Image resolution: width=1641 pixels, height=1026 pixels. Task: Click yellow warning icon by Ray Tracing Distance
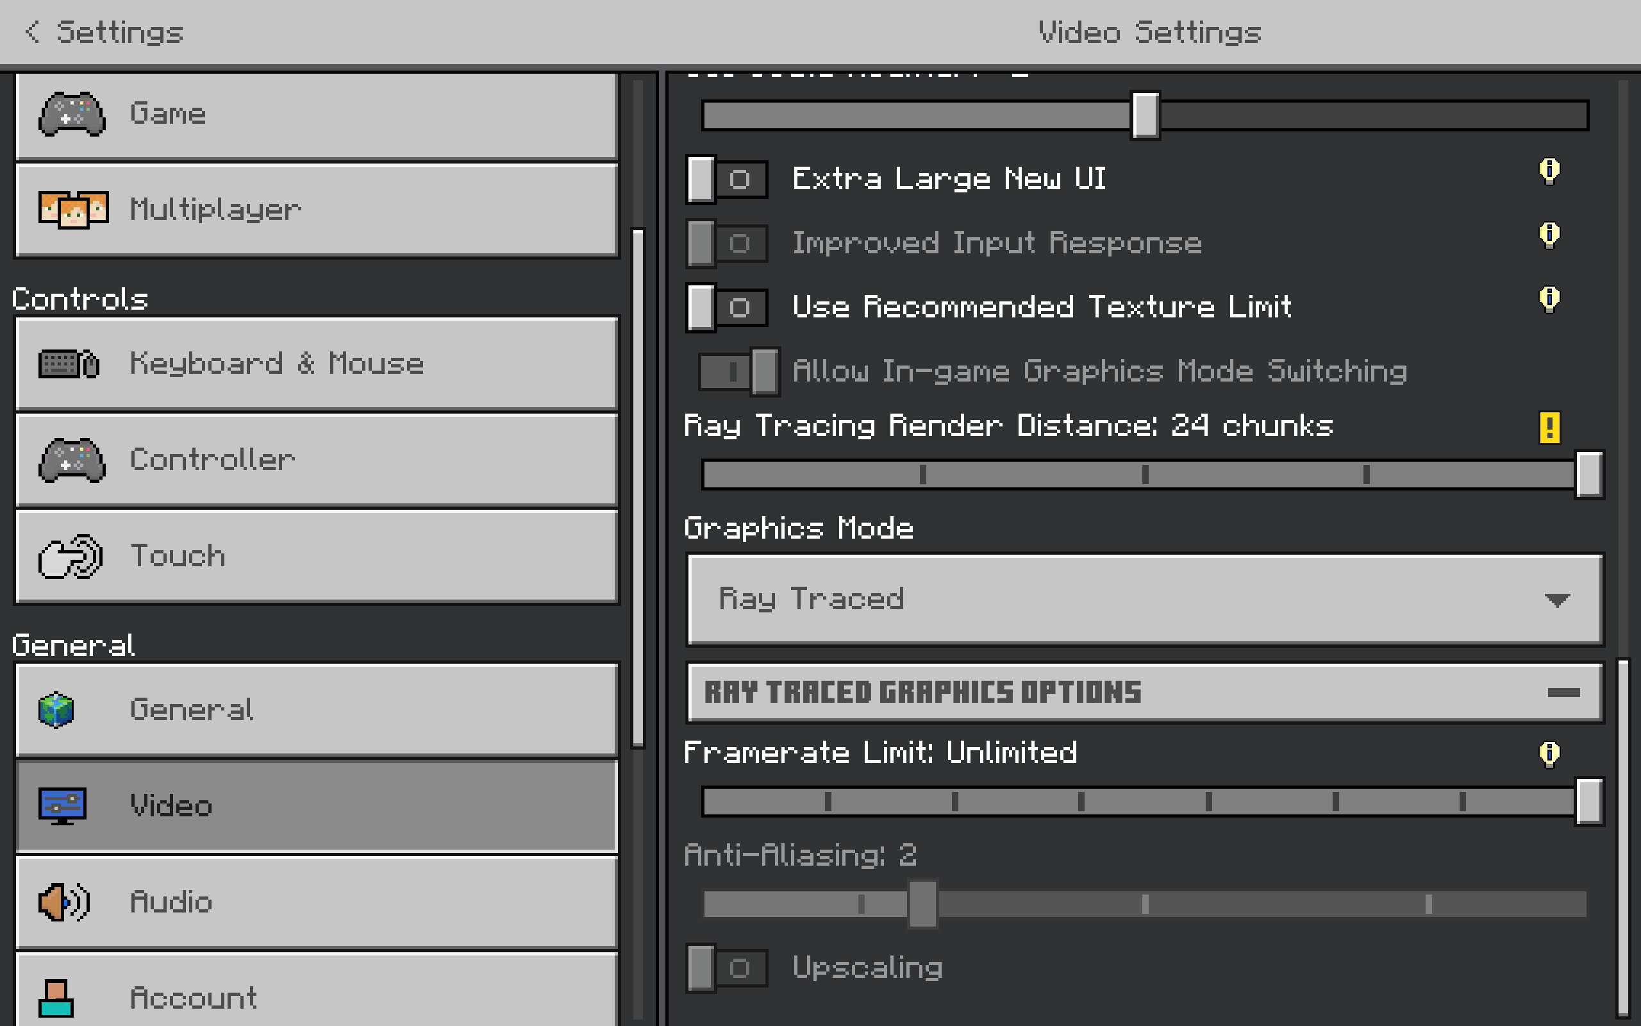coord(1549,428)
